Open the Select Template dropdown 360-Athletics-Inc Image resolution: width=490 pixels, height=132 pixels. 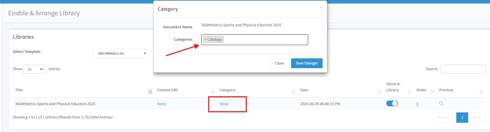[x=121, y=53]
